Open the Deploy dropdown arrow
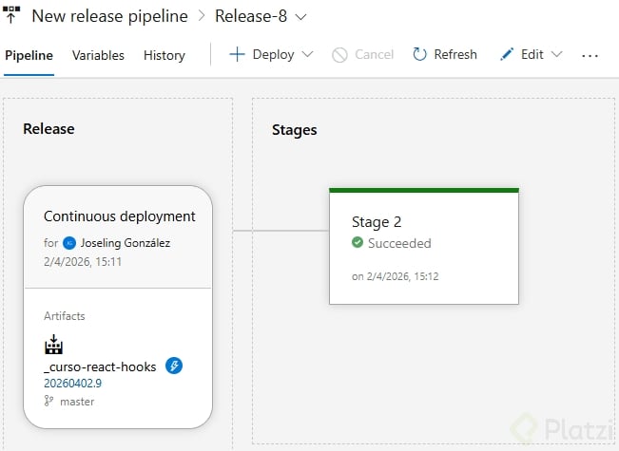The width and height of the screenshot is (619, 451). tap(307, 55)
